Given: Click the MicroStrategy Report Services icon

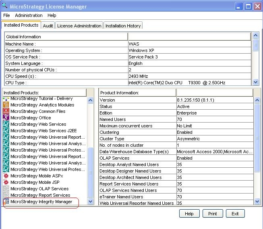Looking at the screenshot, I should [x=6, y=195].
